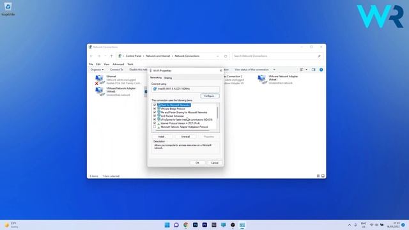This screenshot has width=409, height=230.
Task: Select the VMware Network Adapter VMnet8 icon
Action: tap(100, 91)
